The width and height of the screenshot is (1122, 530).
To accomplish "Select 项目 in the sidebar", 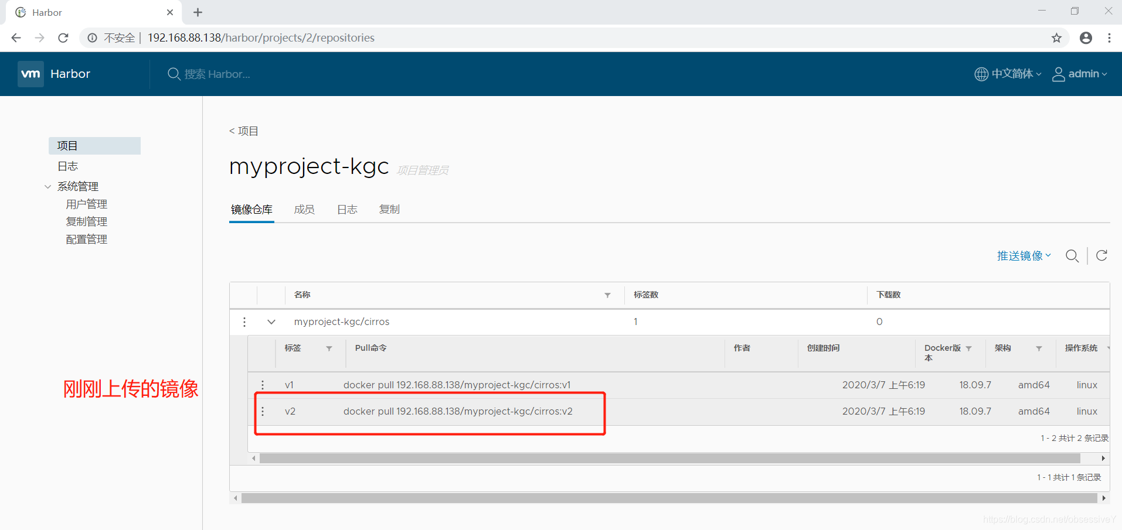I will tap(94, 146).
